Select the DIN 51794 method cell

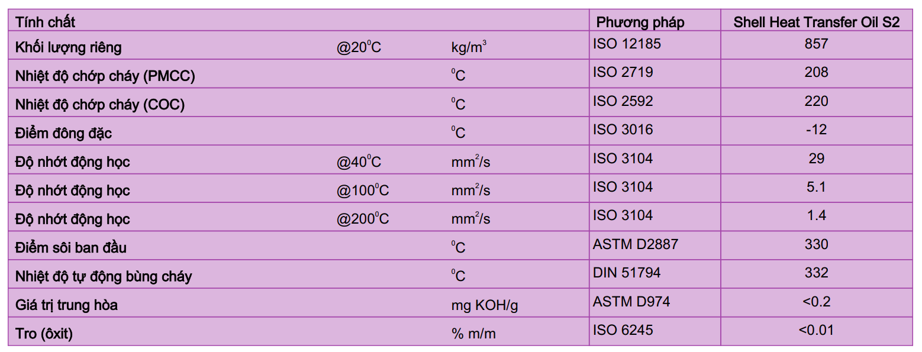655,273
